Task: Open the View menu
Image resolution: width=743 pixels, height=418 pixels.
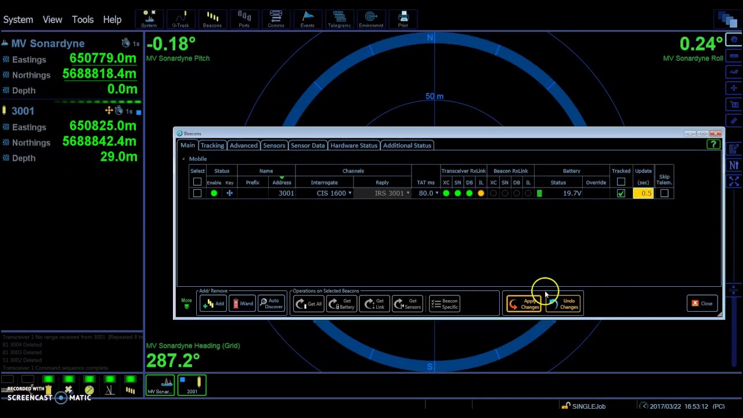Action: [52, 19]
